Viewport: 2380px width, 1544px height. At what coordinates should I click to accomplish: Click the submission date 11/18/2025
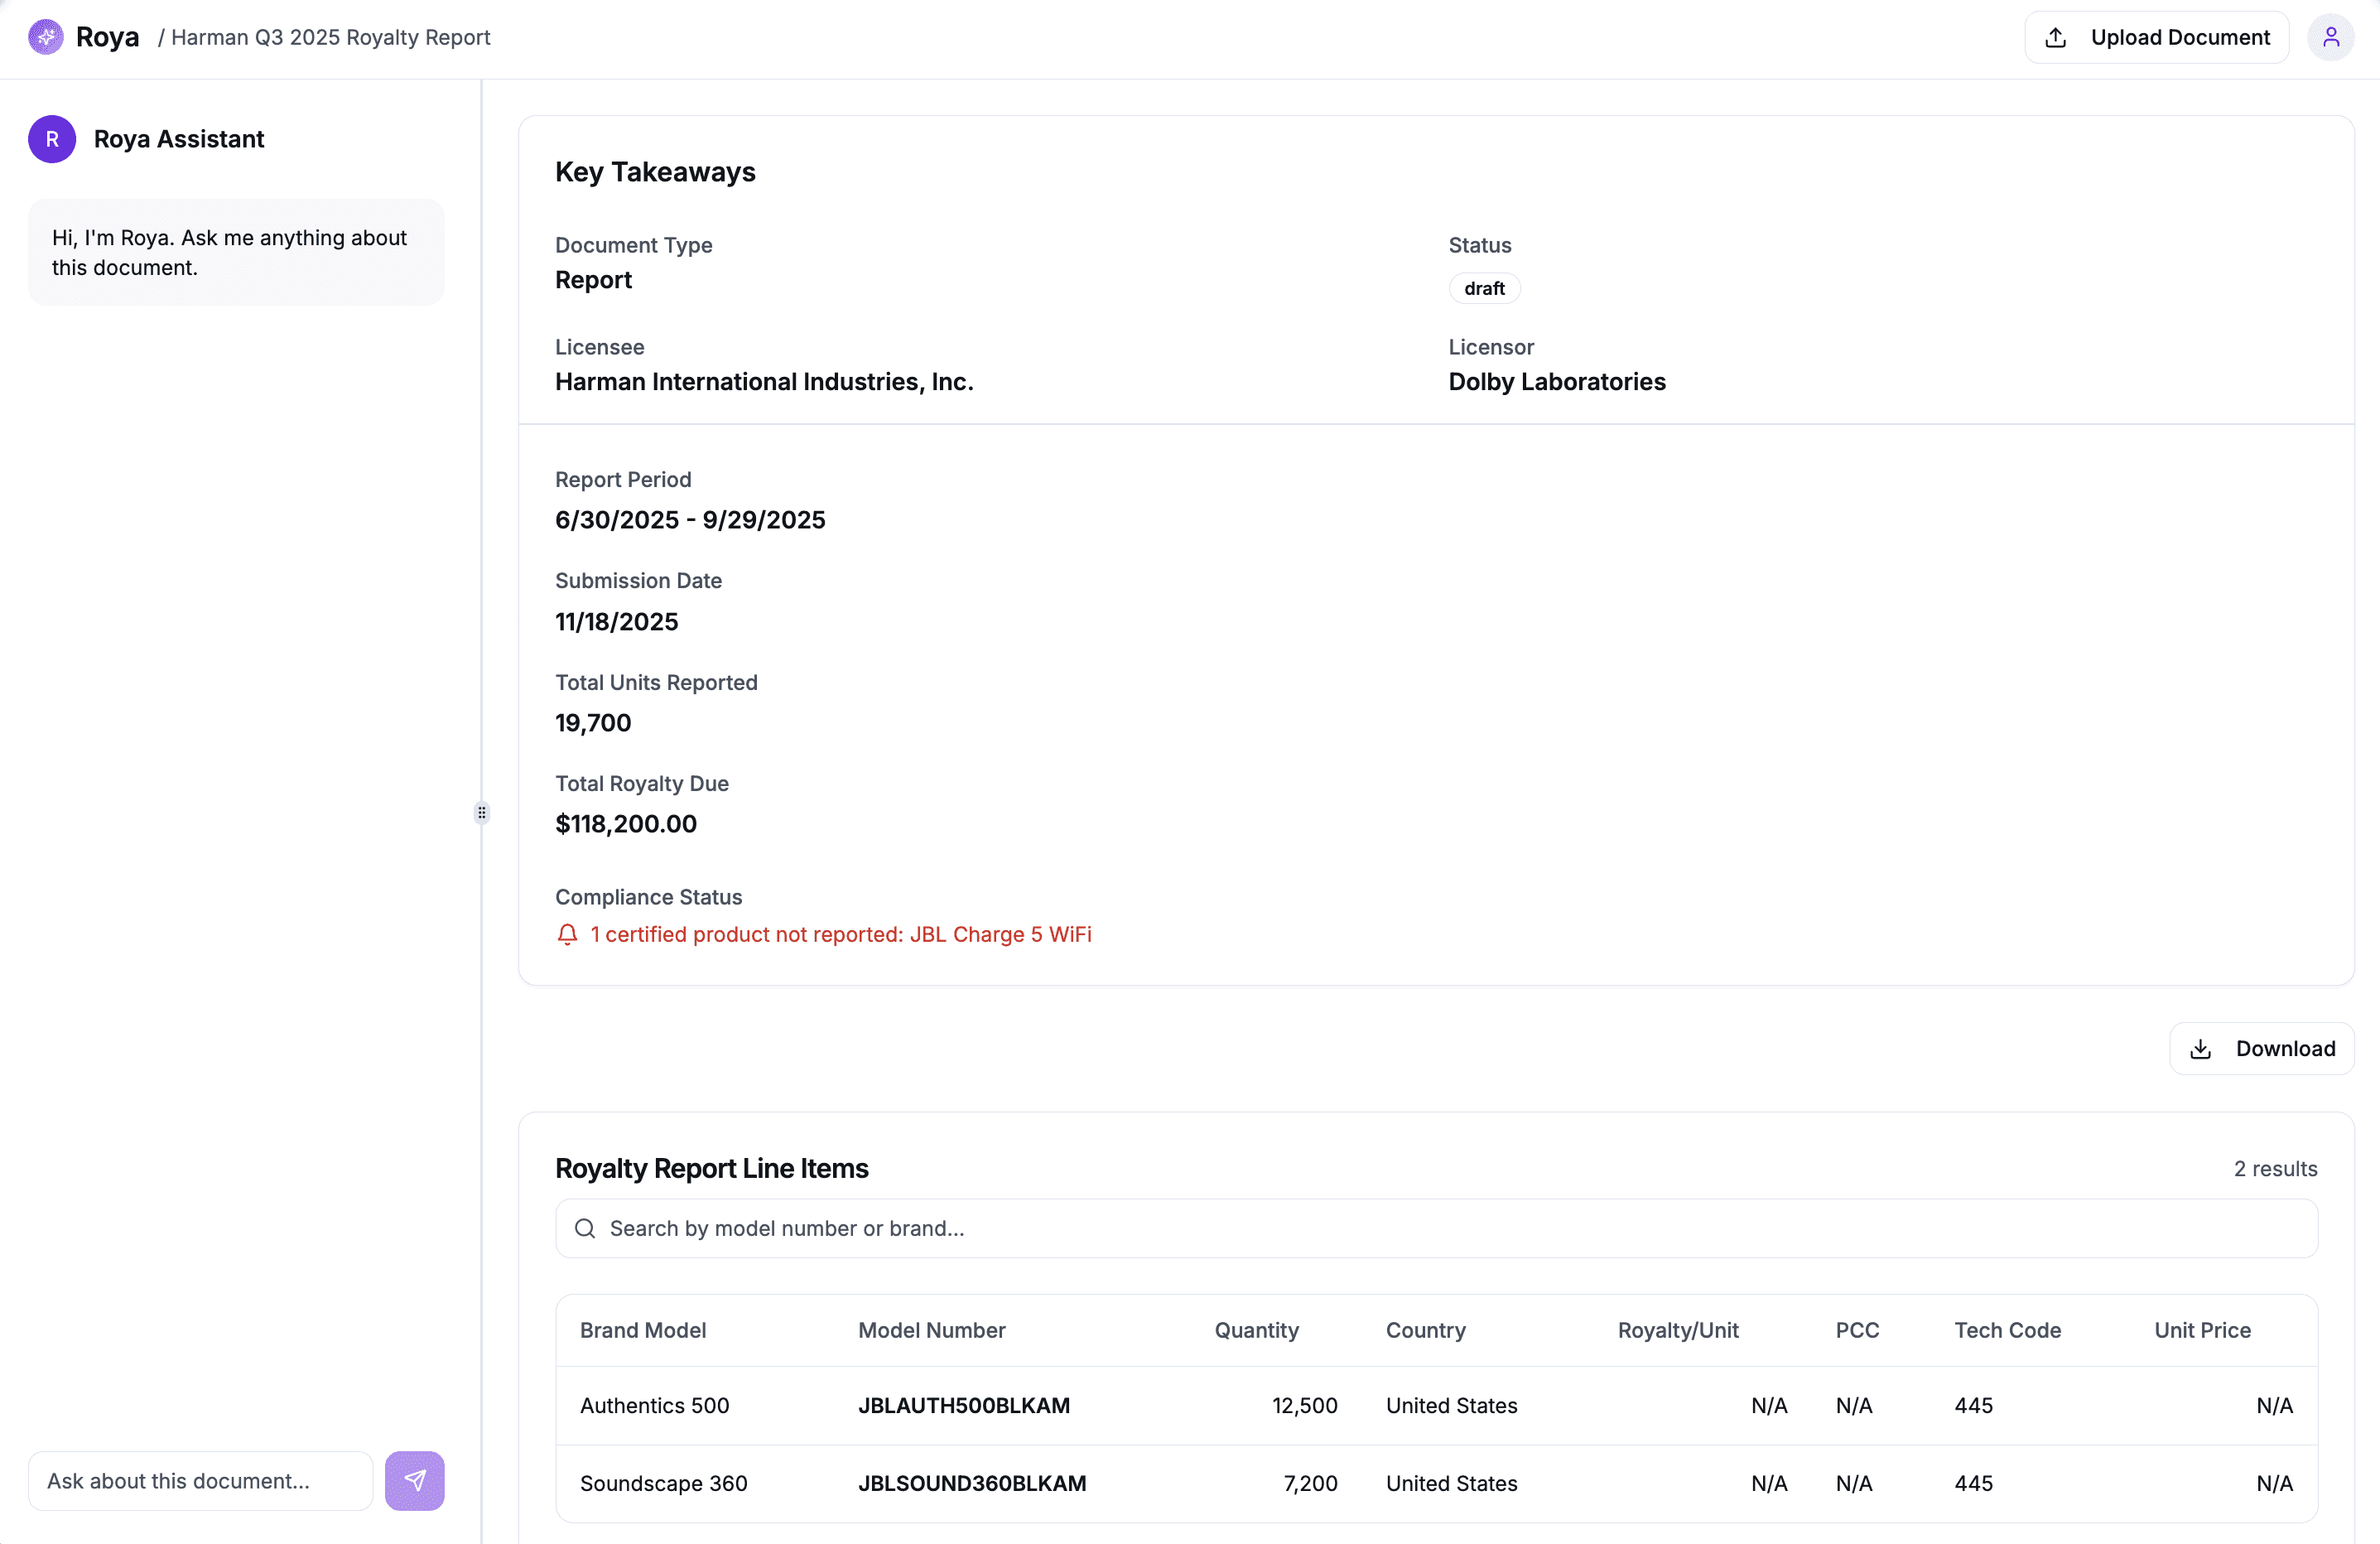click(616, 622)
